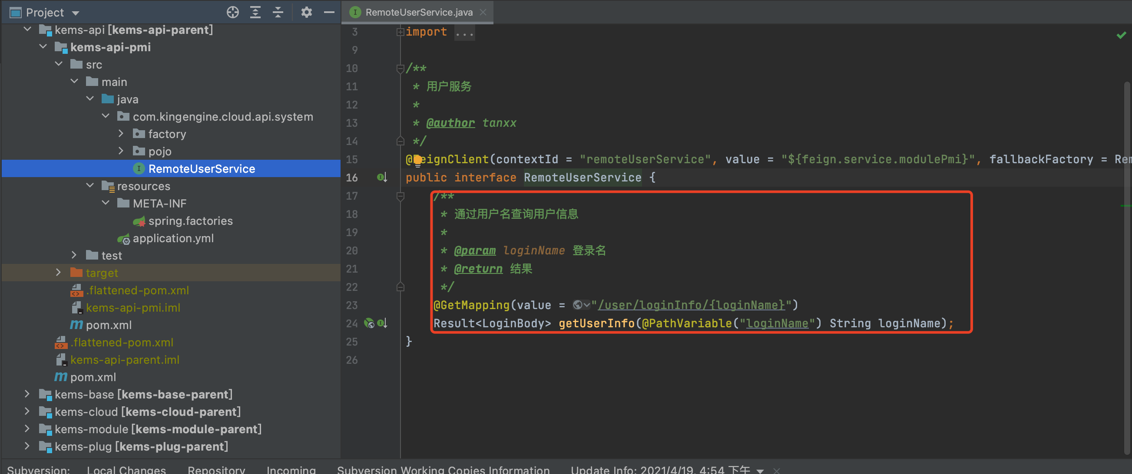Collapse the src folder

[59, 64]
